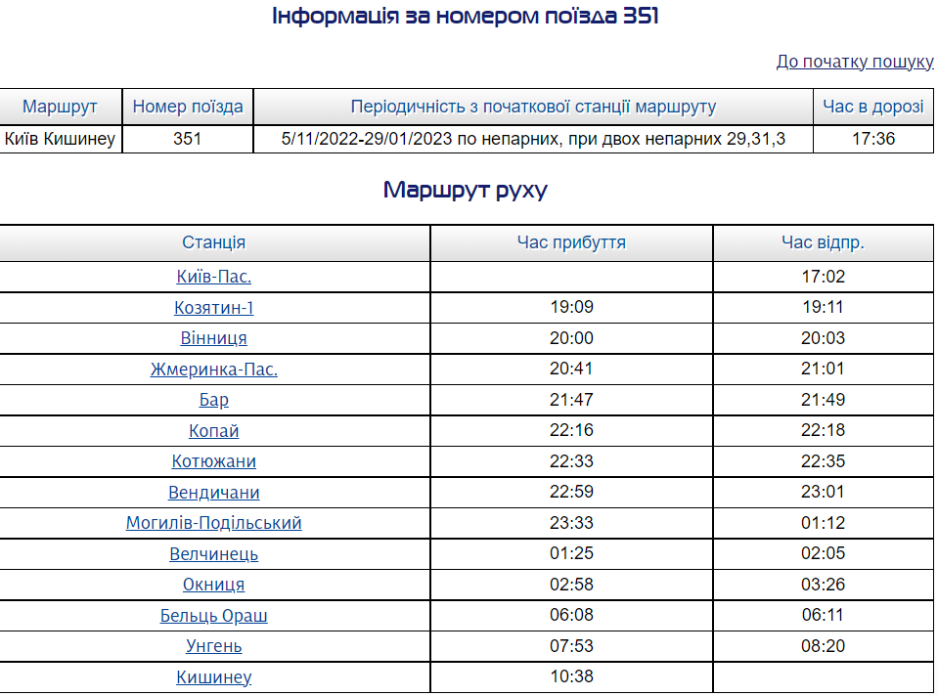Click the 'Станція' column header
938x696 pixels.
tap(214, 242)
